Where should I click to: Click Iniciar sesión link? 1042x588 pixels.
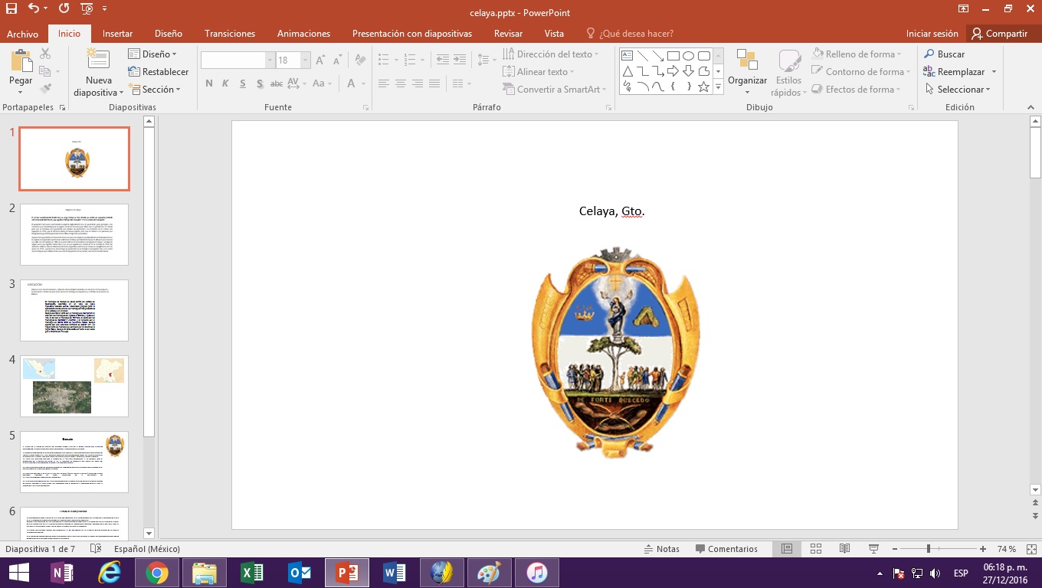coord(932,34)
